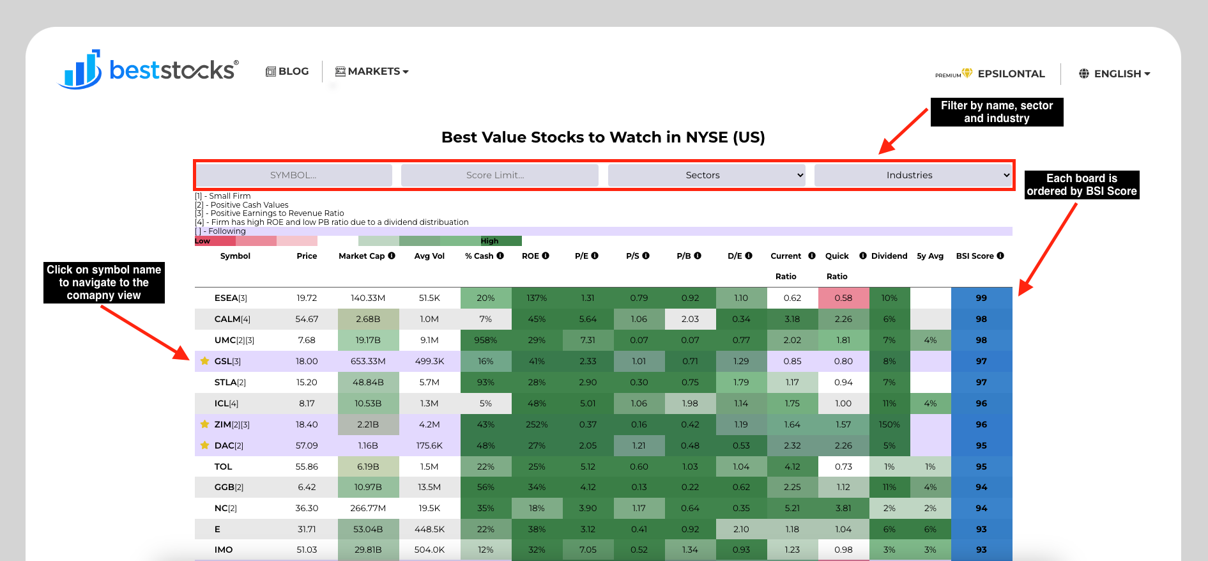Click the ROE info icon

click(x=546, y=256)
